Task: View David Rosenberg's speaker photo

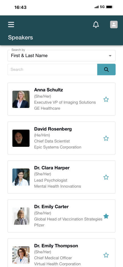Action: point(21,138)
